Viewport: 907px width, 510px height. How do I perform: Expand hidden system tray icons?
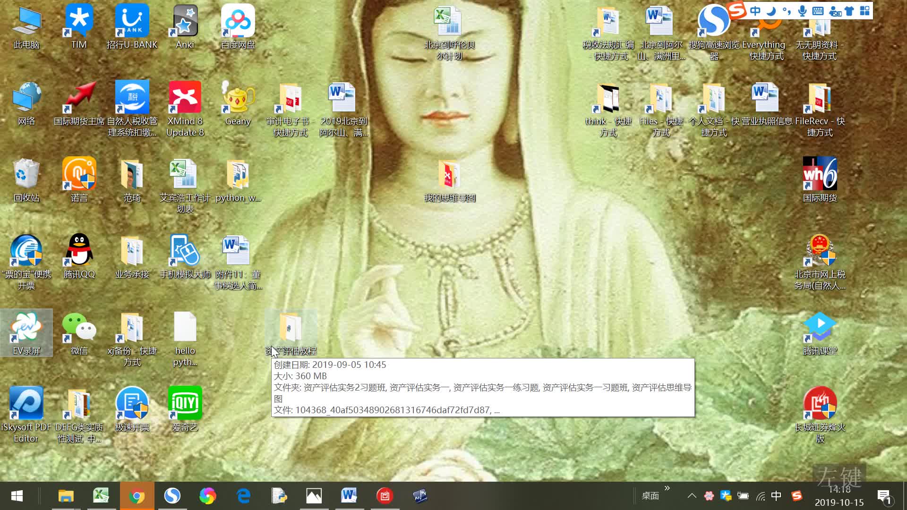[692, 496]
